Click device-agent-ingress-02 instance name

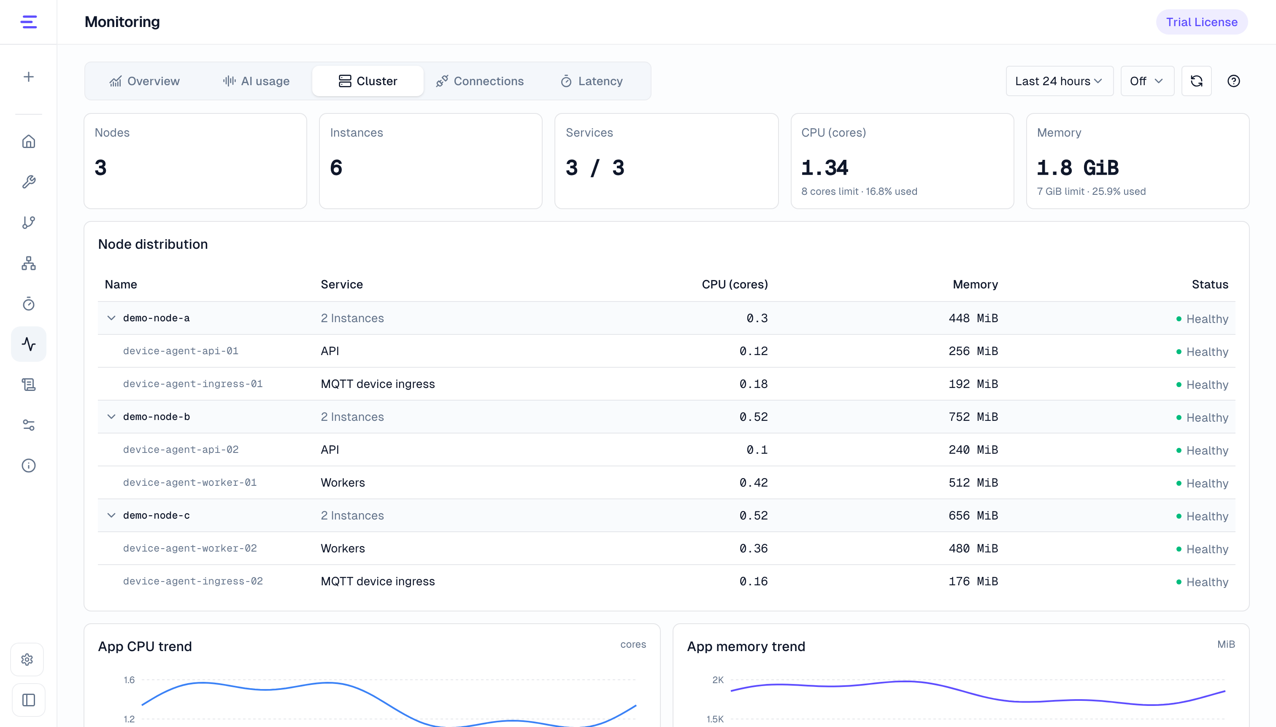tap(193, 581)
